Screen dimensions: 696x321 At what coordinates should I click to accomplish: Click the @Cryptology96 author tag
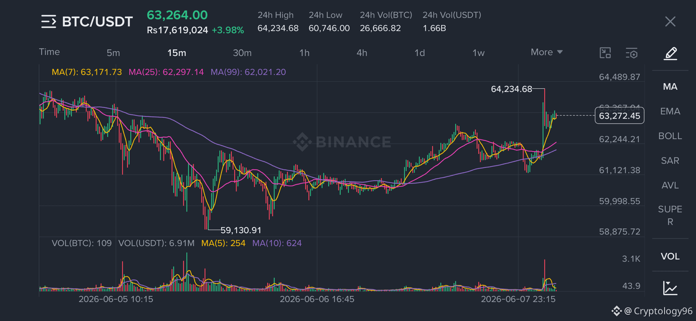click(x=658, y=311)
